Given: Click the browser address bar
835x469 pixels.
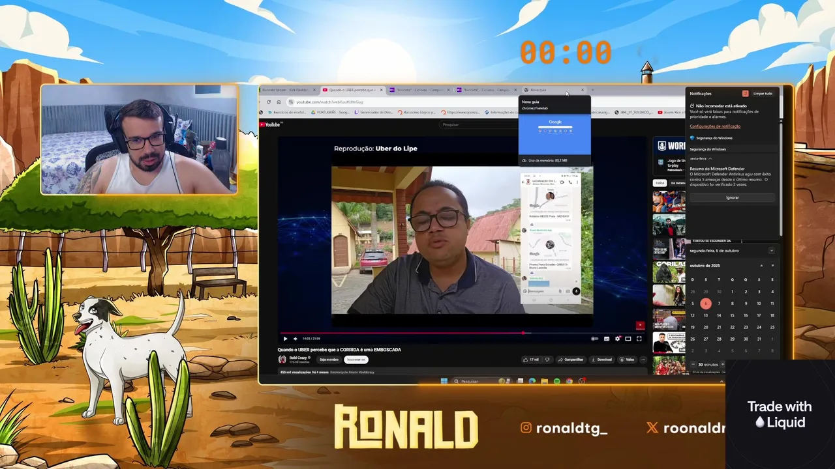Looking at the screenshot, I should tap(404, 102).
